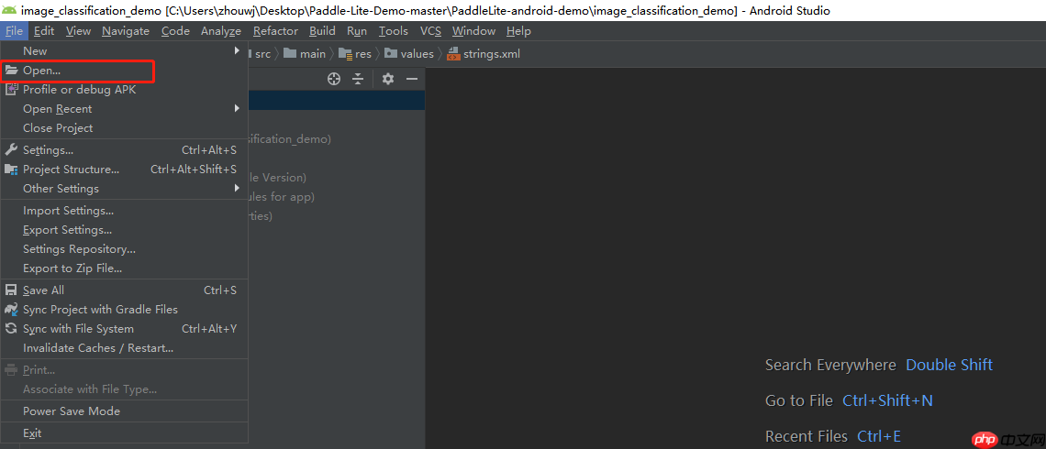The image size is (1046, 449).
Task: Open the View menu
Action: (78, 30)
